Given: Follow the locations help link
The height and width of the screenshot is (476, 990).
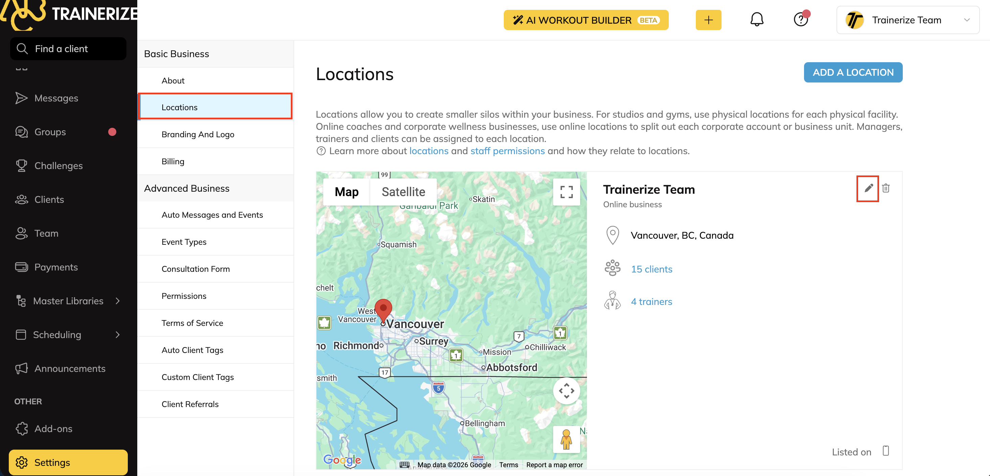Looking at the screenshot, I should point(428,151).
